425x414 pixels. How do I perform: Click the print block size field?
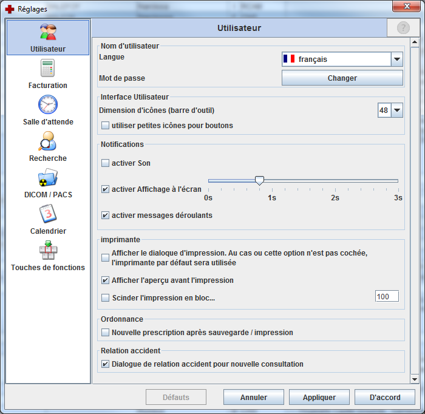(387, 297)
